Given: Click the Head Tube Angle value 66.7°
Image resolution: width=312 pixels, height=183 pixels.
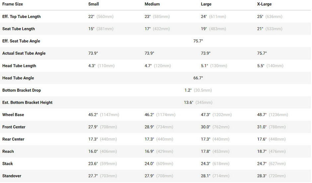Looking at the screenshot, I should click(198, 78).
